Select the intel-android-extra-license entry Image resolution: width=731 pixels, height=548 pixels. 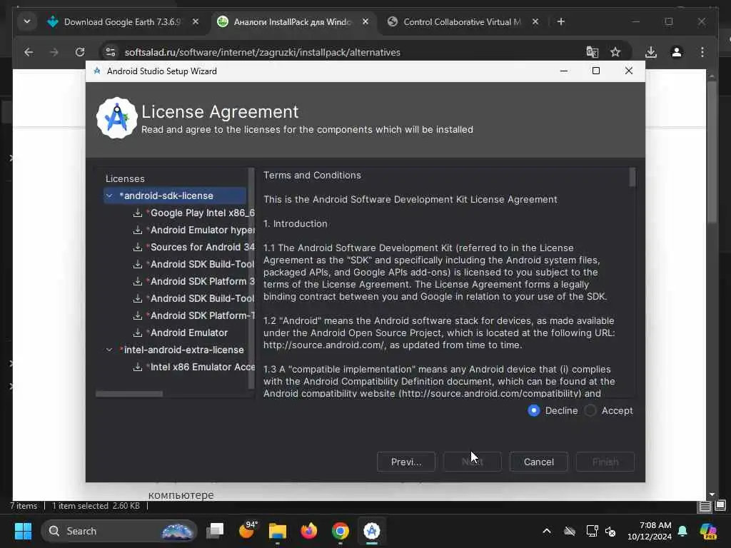(183, 350)
